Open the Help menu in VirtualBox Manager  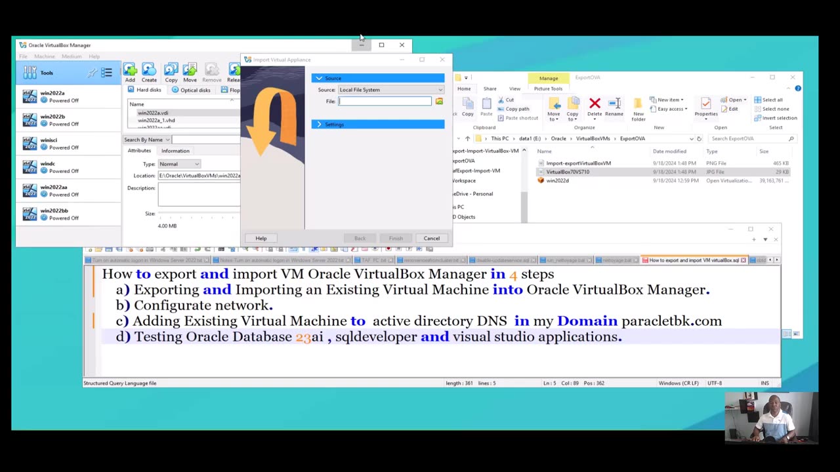(94, 56)
